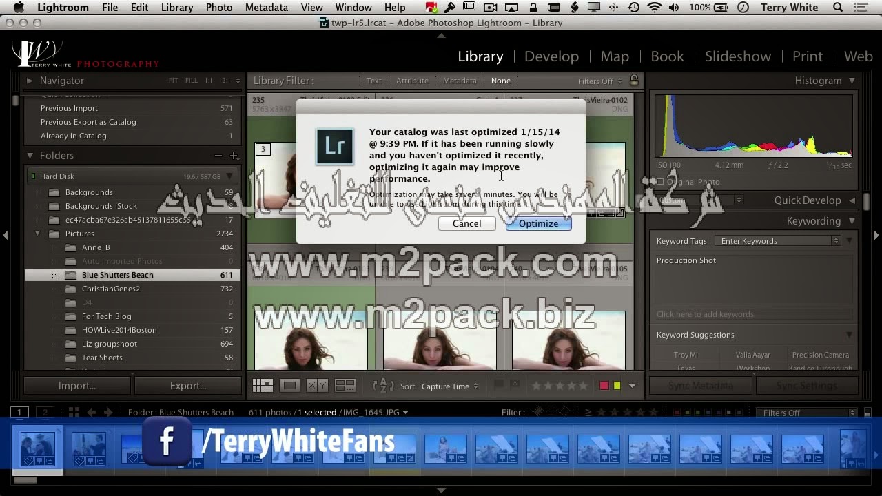Set pick flag in toolbar
The height and width of the screenshot is (496, 882).
pyautogui.click(x=500, y=386)
